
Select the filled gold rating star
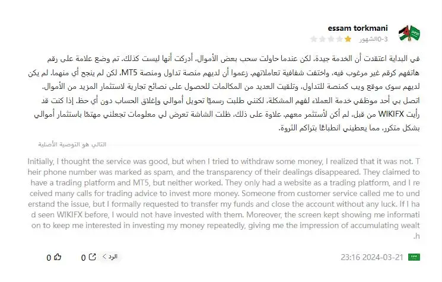tap(348, 39)
